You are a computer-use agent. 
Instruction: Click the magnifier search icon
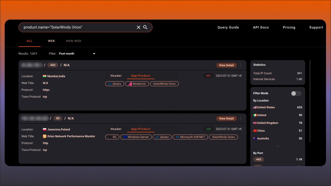click(145, 27)
